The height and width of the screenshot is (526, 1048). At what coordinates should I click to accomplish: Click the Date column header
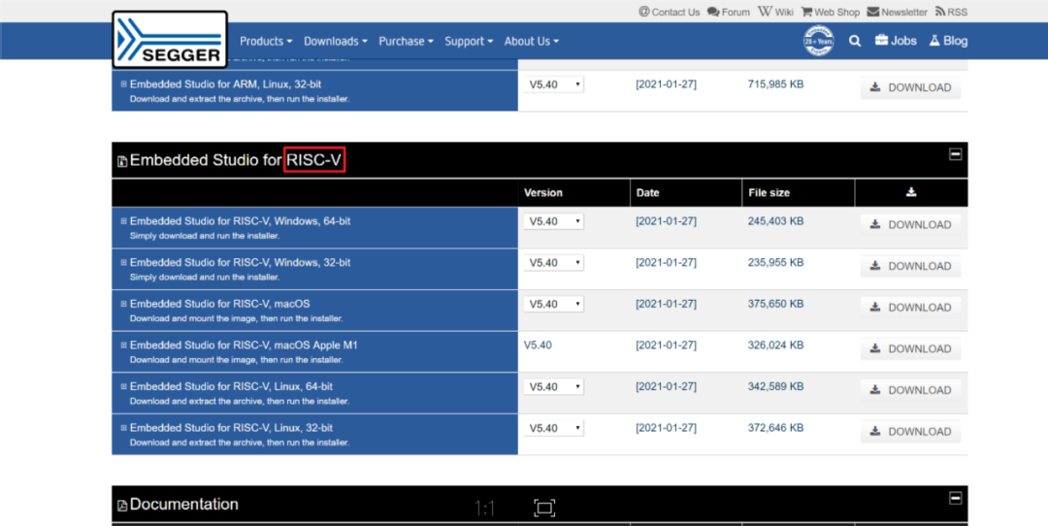click(647, 192)
